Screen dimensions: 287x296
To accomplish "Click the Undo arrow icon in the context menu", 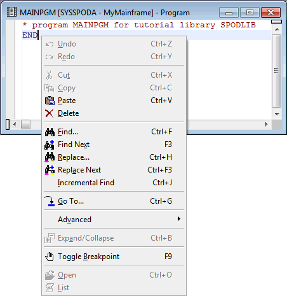I will (x=50, y=45).
